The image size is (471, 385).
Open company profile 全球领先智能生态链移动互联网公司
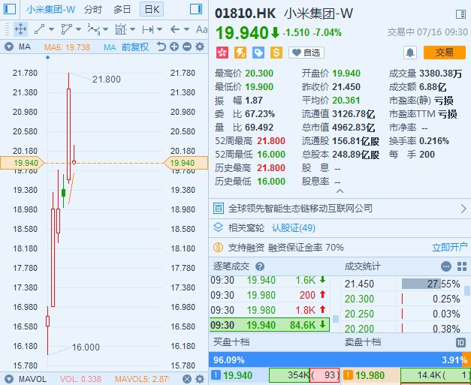click(340, 208)
